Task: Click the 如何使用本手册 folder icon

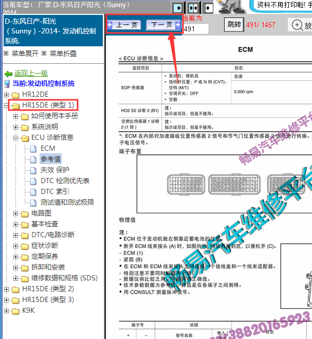Action: click(25, 117)
